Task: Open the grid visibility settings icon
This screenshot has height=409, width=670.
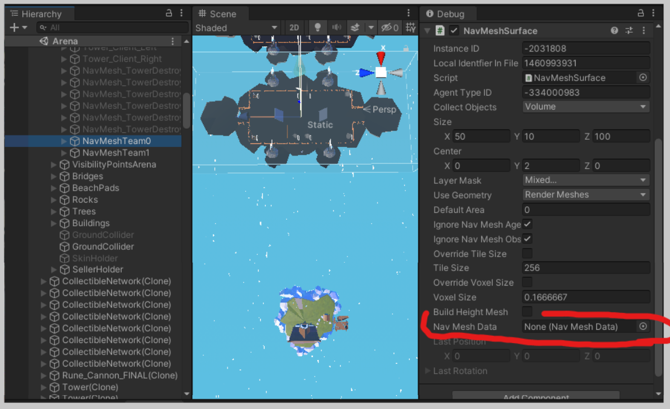Action: click(x=410, y=27)
